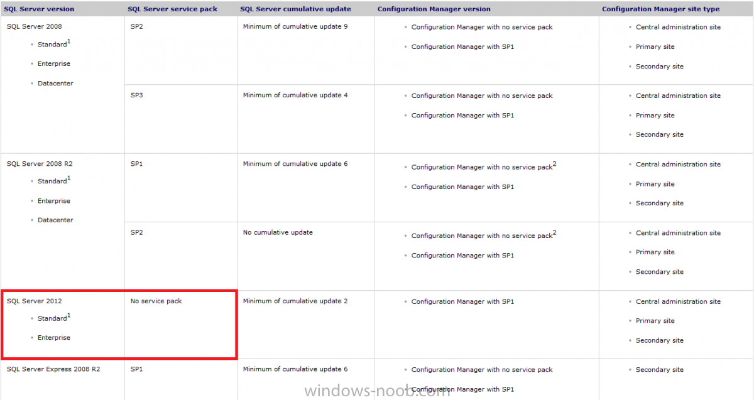Screen dimensions: 754x400
Task: Click Datacenter under SQL Server 2008 R2
Action: tap(55, 220)
